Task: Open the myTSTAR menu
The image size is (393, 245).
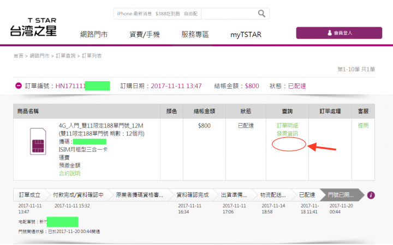Action: click(246, 34)
